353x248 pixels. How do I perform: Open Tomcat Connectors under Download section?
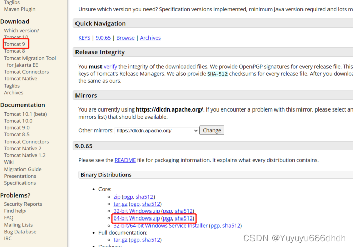pos(27,72)
